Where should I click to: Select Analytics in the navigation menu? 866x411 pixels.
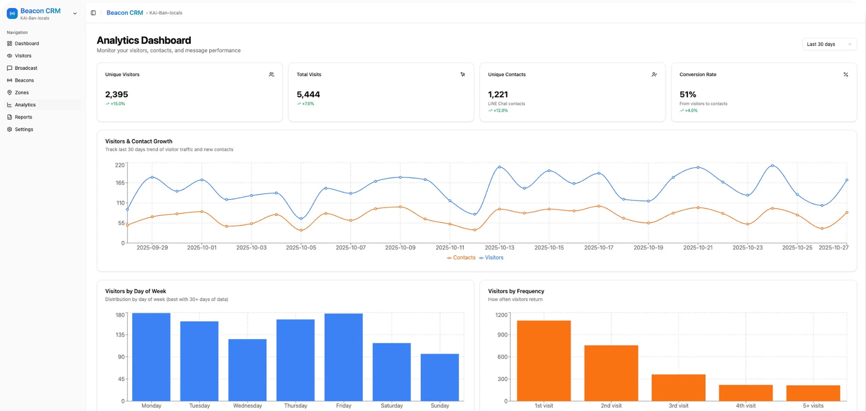click(25, 105)
